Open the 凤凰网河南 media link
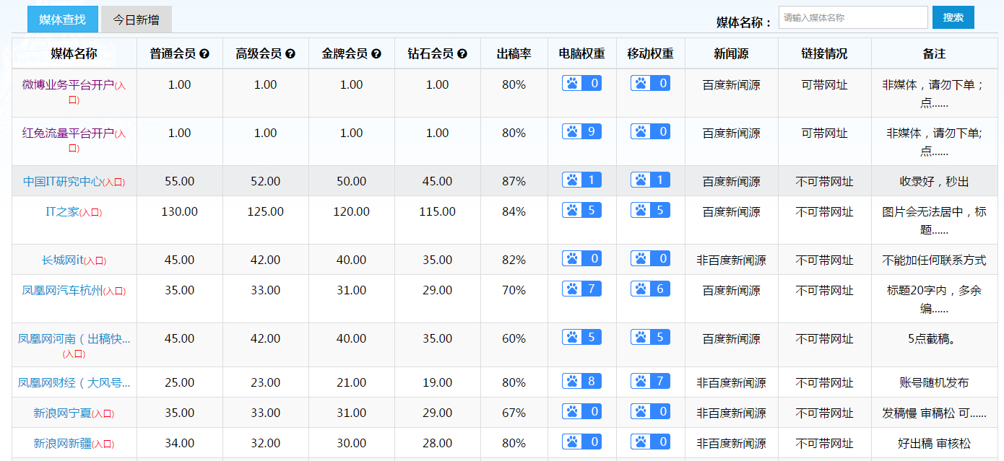 (74, 339)
